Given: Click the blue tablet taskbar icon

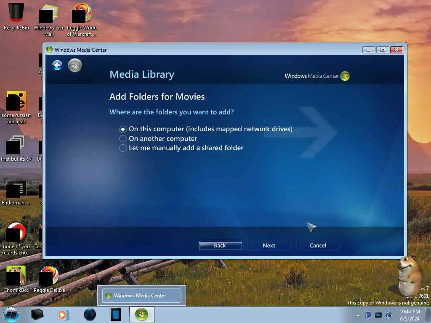Looking at the screenshot, I should tap(116, 315).
